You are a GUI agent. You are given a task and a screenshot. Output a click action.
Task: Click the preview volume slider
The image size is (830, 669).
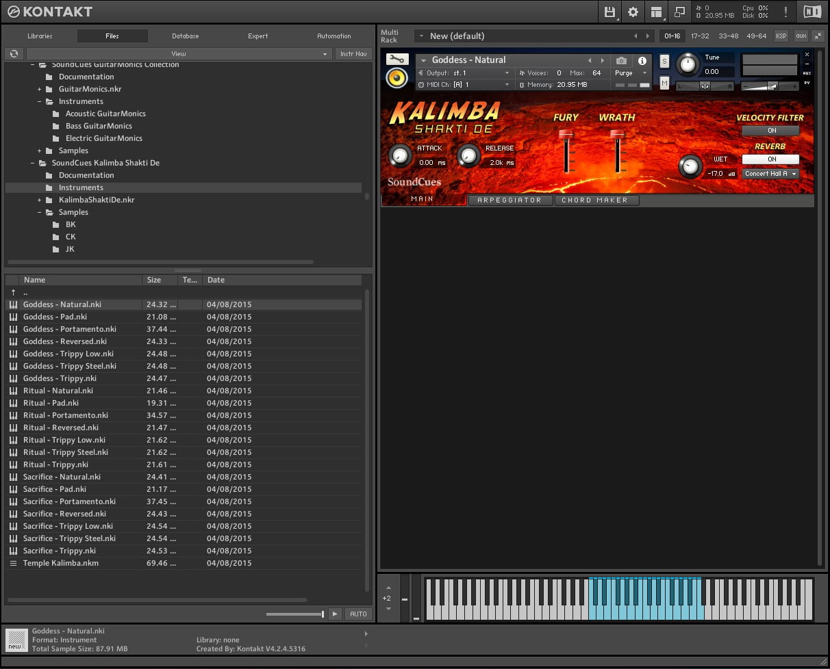pos(295,614)
